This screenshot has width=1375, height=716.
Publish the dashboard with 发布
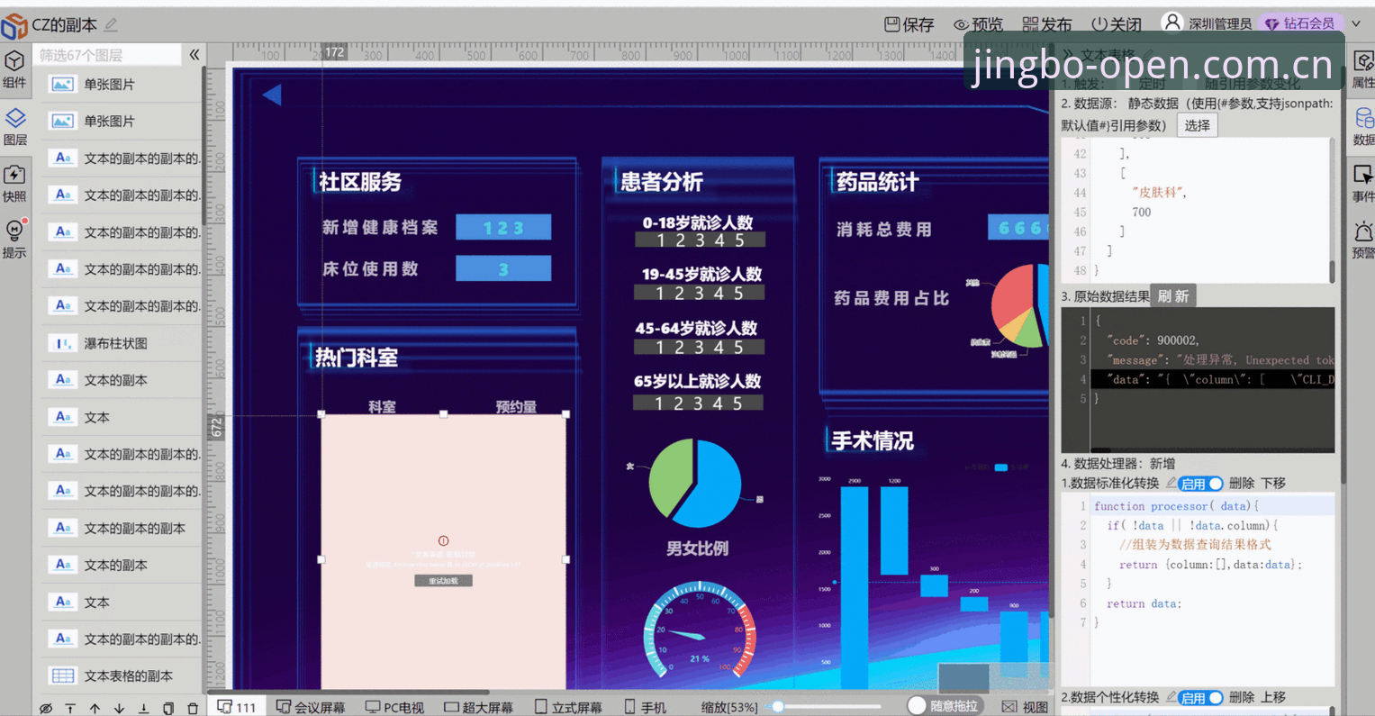pyautogui.click(x=1047, y=24)
